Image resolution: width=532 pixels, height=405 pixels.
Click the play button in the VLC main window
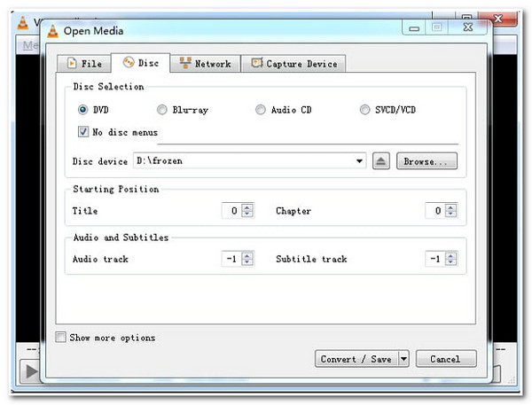(30, 371)
